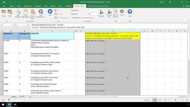190x107 pixels.
Task: Open the Tools (Workflow) gear icon
Action: [41, 12]
